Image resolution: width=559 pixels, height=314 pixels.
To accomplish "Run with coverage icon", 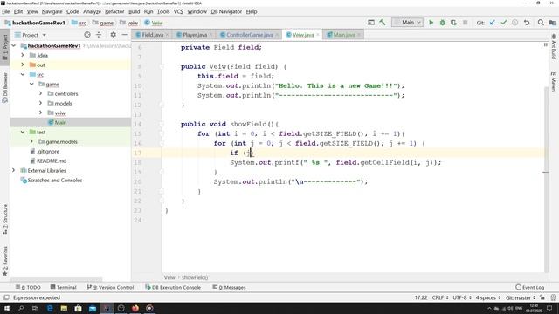I will tap(453, 23).
